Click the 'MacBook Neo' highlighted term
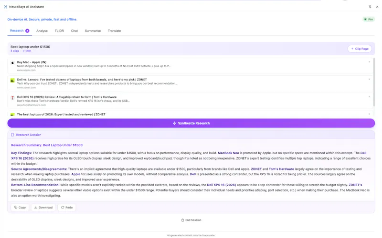 [x=228, y=153]
